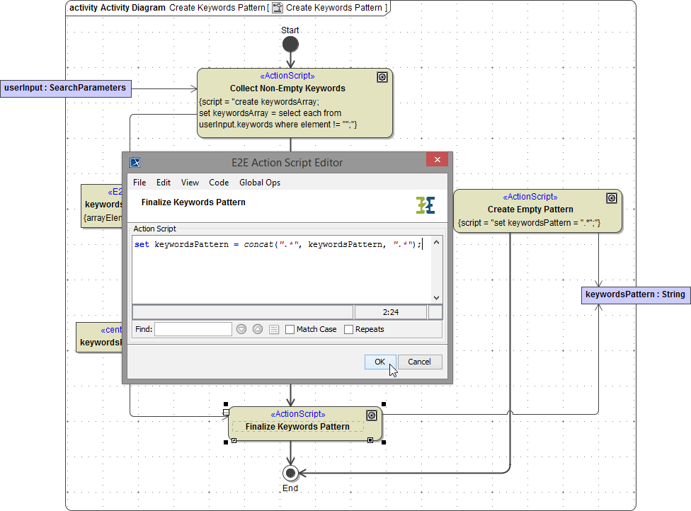Click the E2E logo in the script editor header
This screenshot has width=691, height=511.
pos(425,204)
